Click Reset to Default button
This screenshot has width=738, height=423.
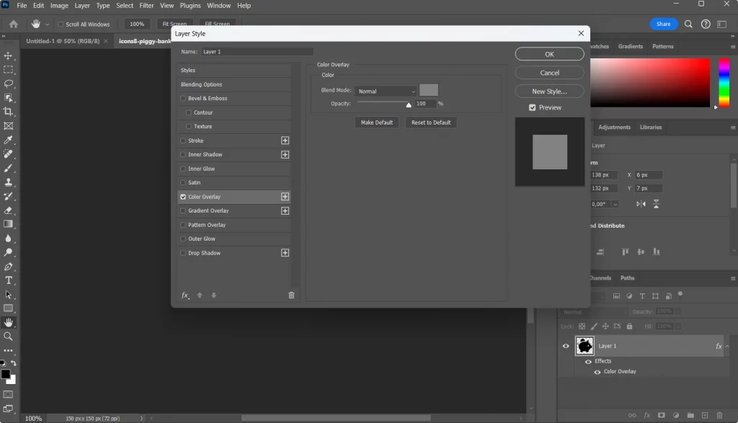click(431, 123)
